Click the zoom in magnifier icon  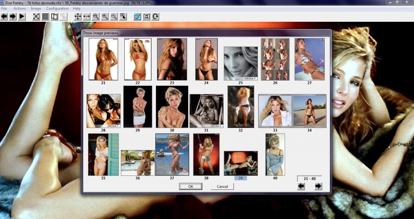(x=105, y=17)
